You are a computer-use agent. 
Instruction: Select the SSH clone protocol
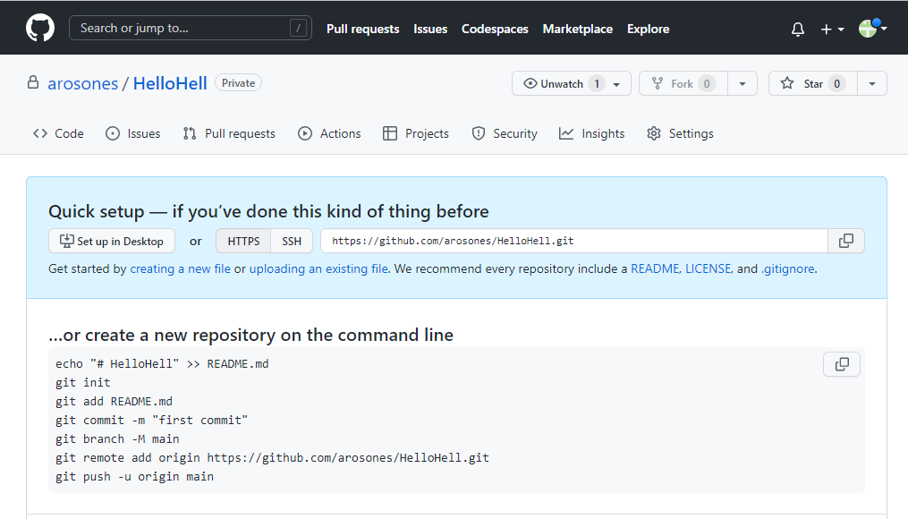[292, 241]
